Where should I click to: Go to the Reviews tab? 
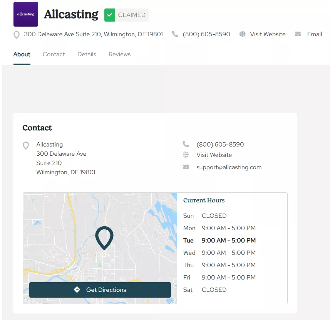click(x=119, y=54)
